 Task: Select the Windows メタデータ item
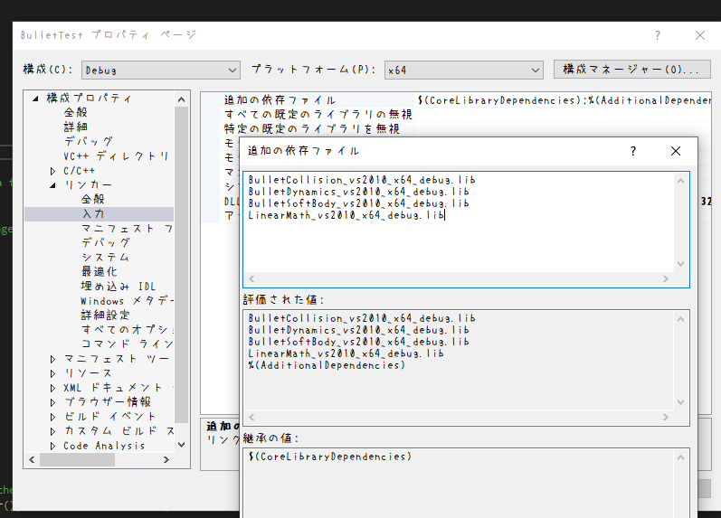tap(127, 301)
